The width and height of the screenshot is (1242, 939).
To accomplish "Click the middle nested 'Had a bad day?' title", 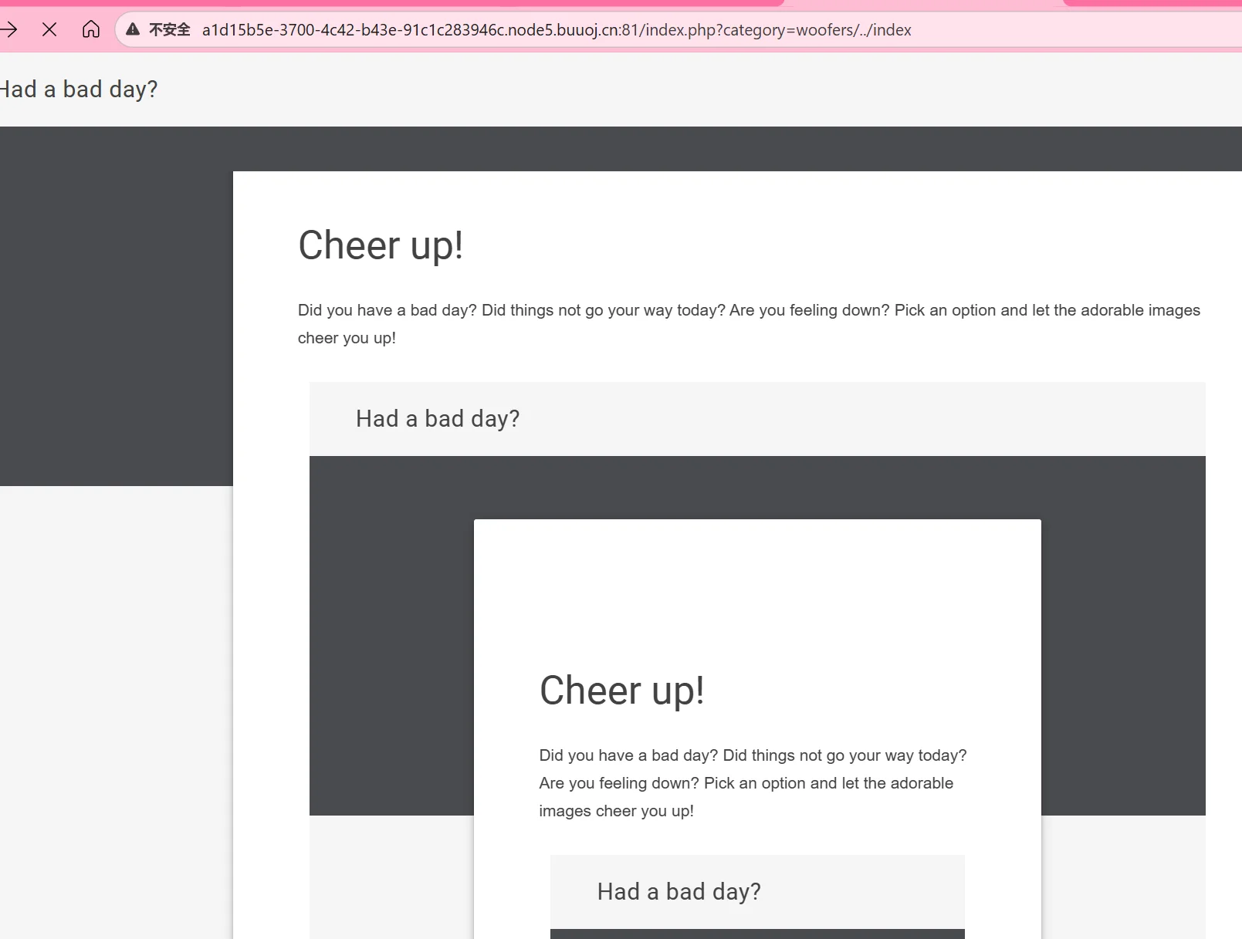I will pos(438,419).
